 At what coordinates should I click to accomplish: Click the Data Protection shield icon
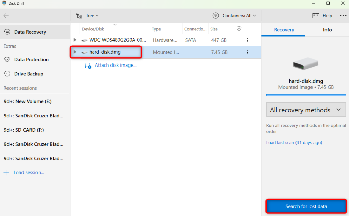point(7,59)
